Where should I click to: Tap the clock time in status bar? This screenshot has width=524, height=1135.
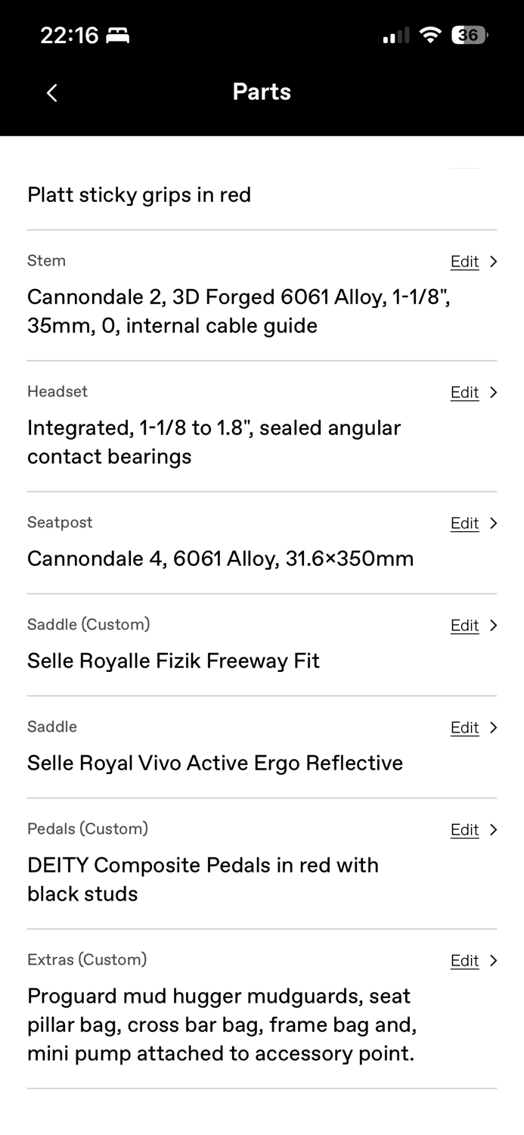coord(69,36)
